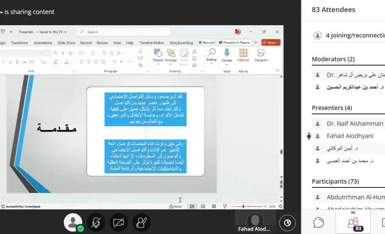Toggle the raise hand button
Viewport: 385px width, 234px height.
point(141,222)
